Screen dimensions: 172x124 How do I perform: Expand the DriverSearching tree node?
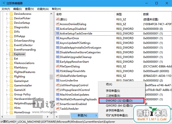7,41
